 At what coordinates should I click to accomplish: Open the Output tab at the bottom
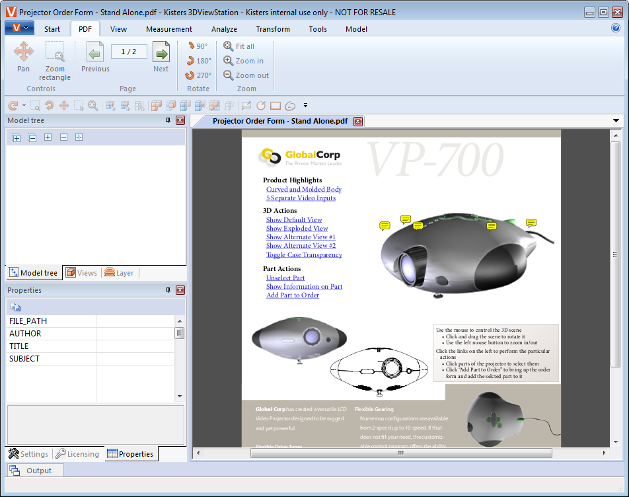pyautogui.click(x=35, y=471)
